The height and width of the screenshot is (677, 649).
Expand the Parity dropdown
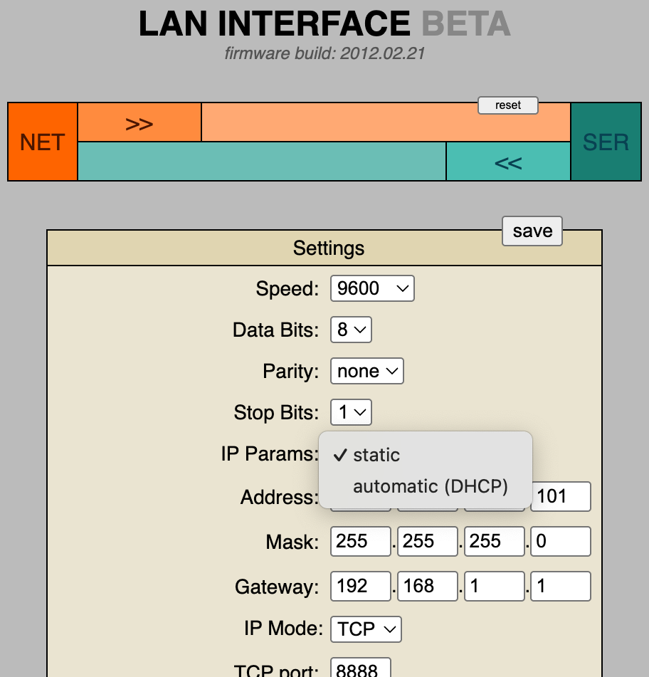(367, 371)
